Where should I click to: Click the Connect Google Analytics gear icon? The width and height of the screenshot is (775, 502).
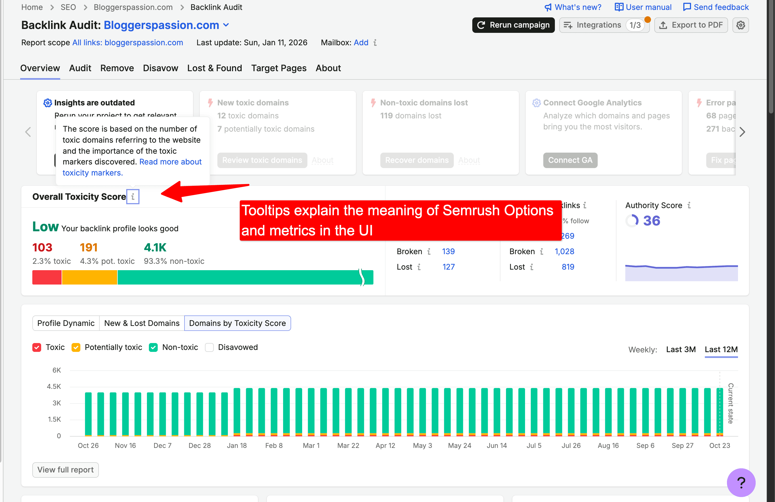point(536,103)
